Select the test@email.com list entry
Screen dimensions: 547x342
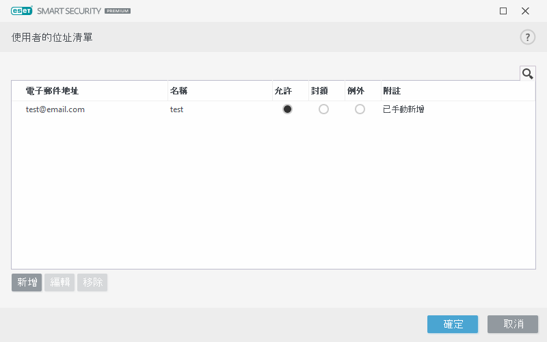pyautogui.click(x=55, y=109)
